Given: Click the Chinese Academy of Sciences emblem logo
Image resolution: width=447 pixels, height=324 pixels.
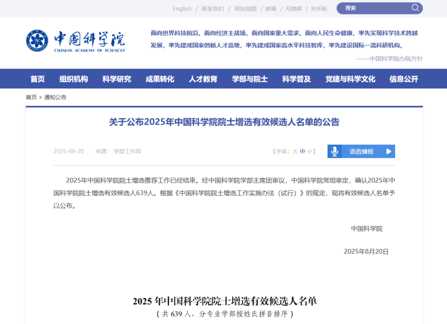Looking at the screenshot, I should pos(37,41).
